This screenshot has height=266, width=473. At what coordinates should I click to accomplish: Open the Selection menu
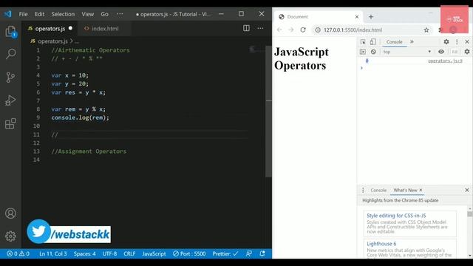(63, 14)
